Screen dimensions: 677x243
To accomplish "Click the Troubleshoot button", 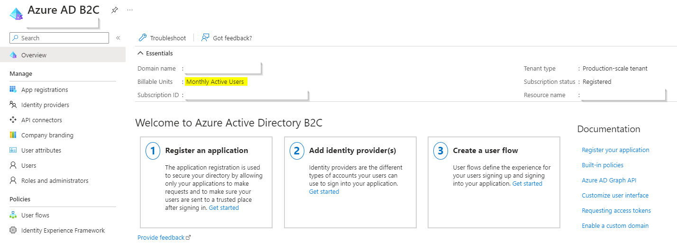I will click(x=162, y=38).
